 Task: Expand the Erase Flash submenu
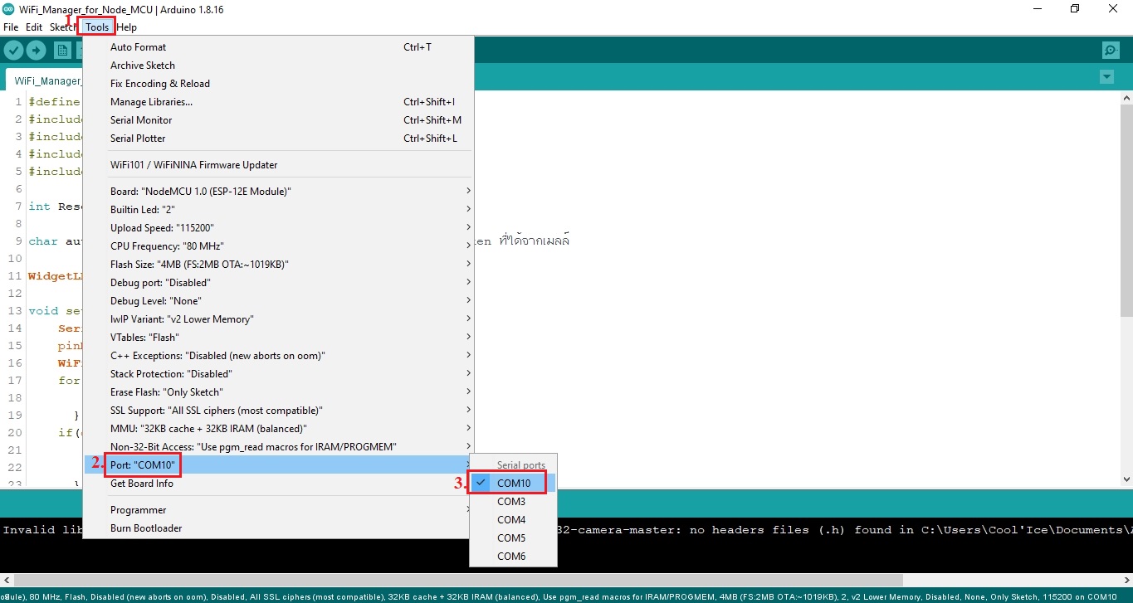tap(278, 392)
